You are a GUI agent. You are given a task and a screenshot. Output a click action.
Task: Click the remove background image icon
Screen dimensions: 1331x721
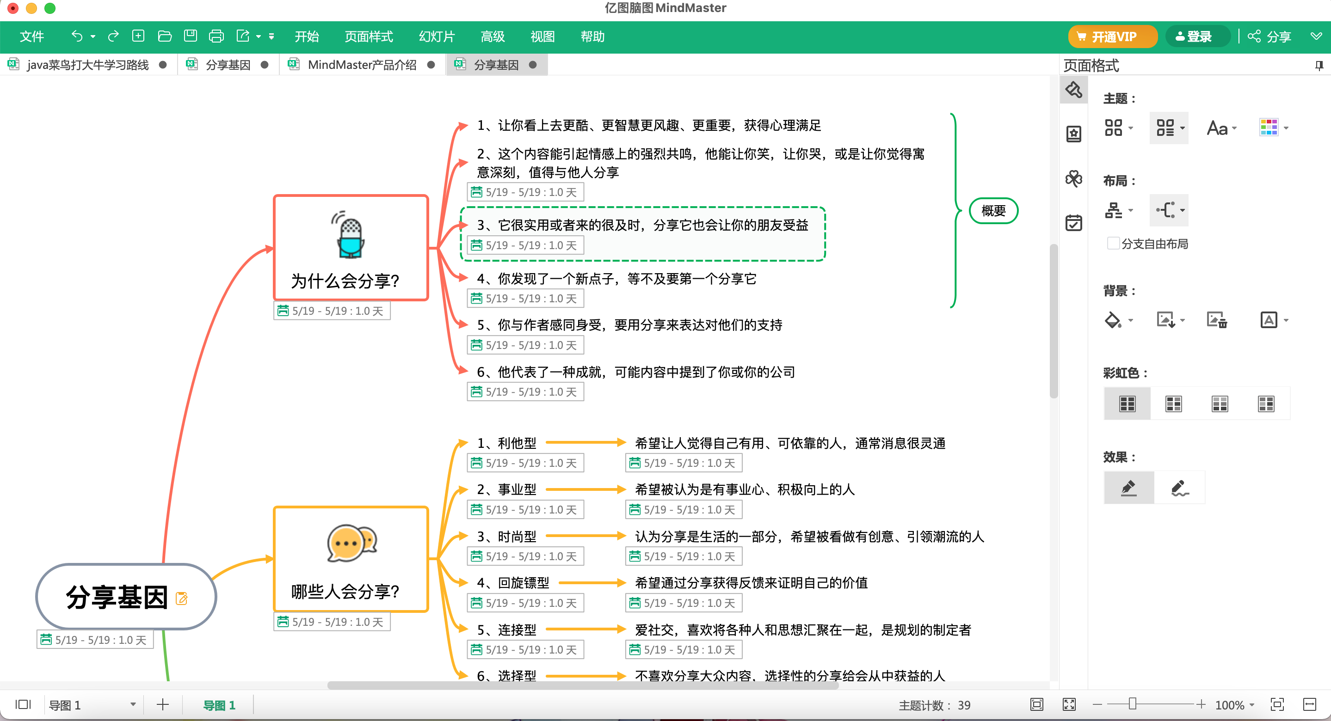pos(1216,320)
